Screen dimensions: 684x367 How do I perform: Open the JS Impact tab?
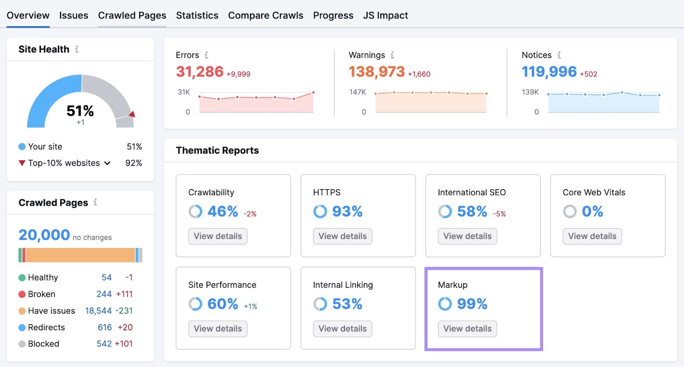tap(385, 15)
